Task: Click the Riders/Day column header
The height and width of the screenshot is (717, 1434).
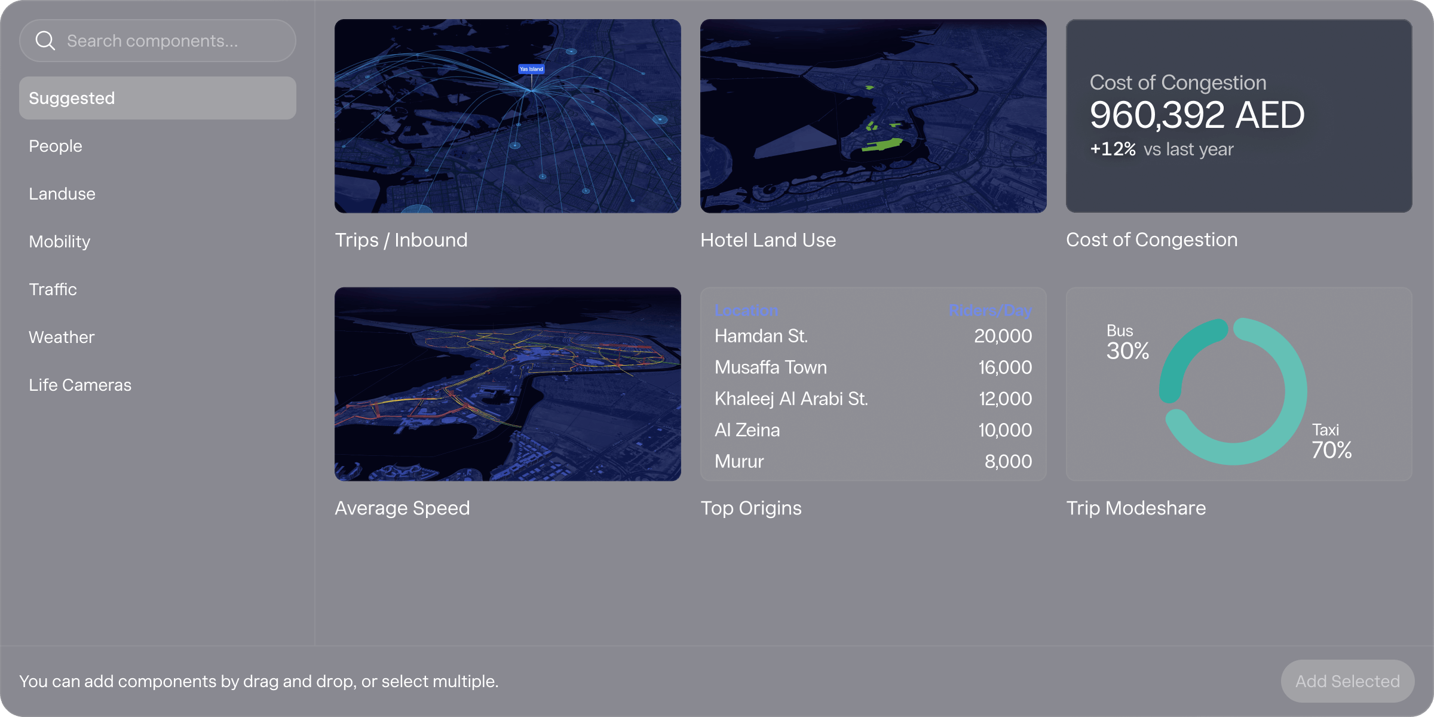Action: click(x=990, y=311)
